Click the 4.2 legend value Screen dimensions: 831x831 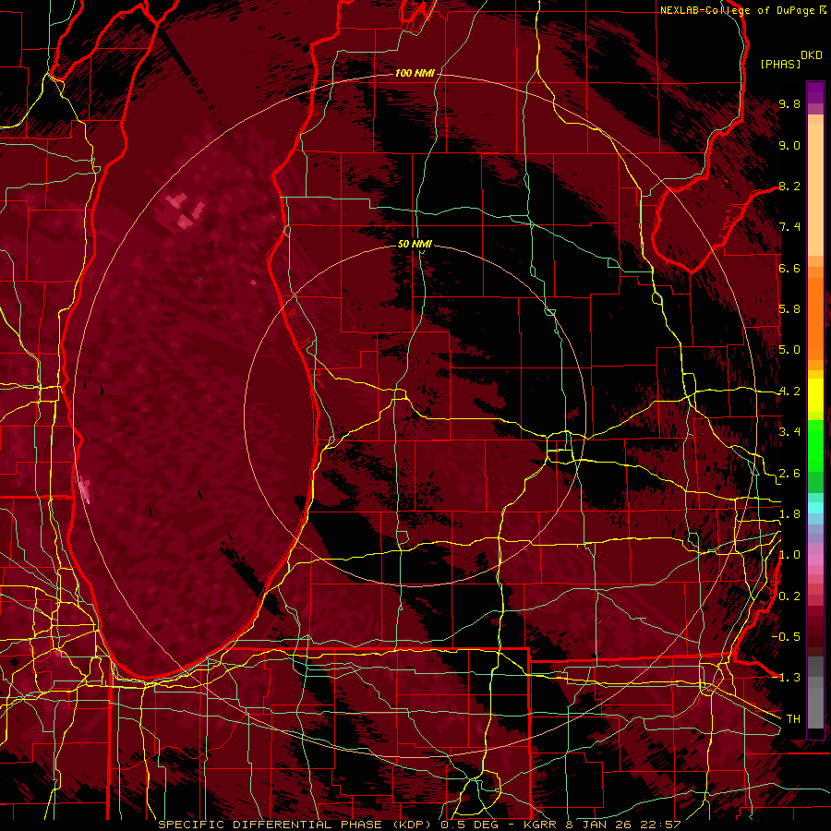tap(789, 391)
